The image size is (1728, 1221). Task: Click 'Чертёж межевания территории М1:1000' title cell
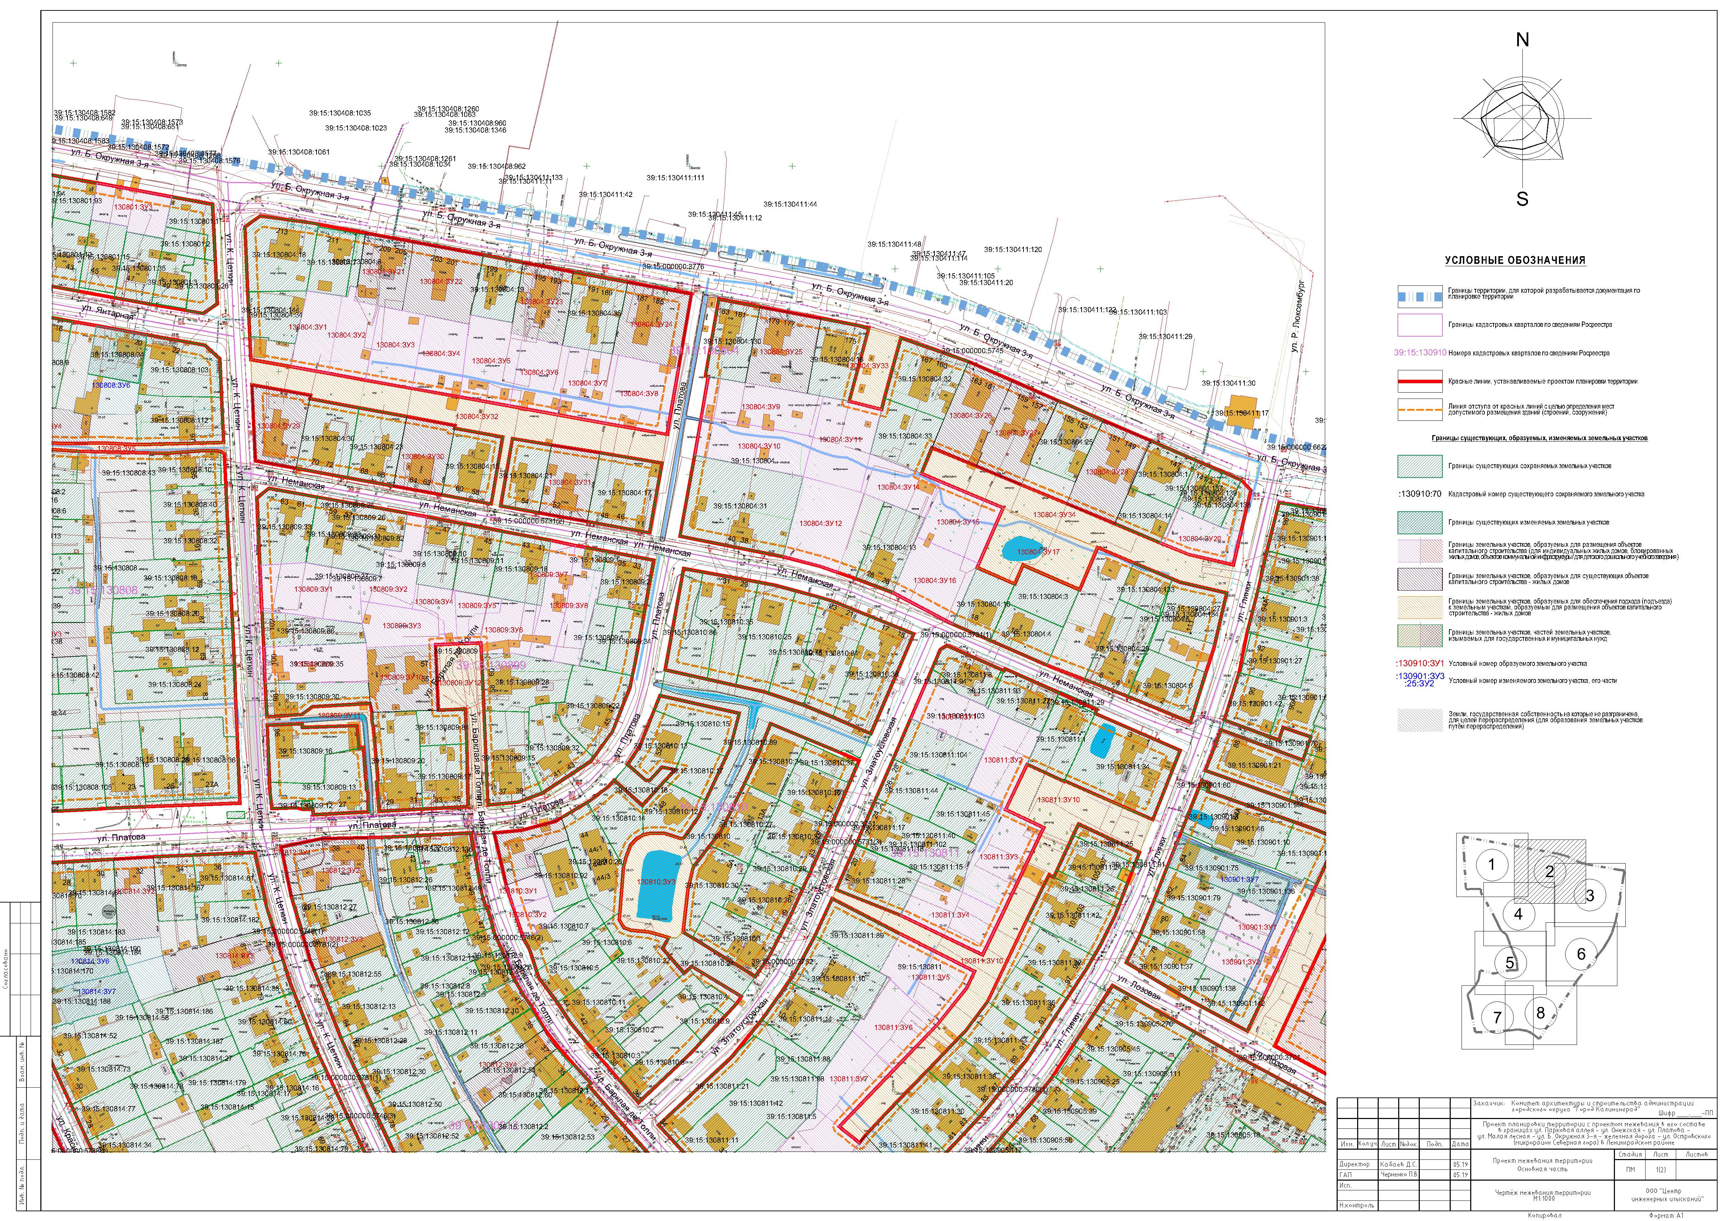pos(1542,1195)
